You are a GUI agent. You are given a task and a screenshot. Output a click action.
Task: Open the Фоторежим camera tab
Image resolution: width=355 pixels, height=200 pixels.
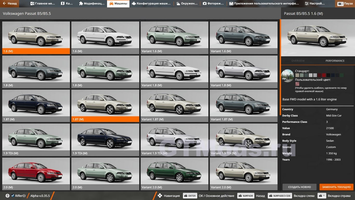pos(213,4)
